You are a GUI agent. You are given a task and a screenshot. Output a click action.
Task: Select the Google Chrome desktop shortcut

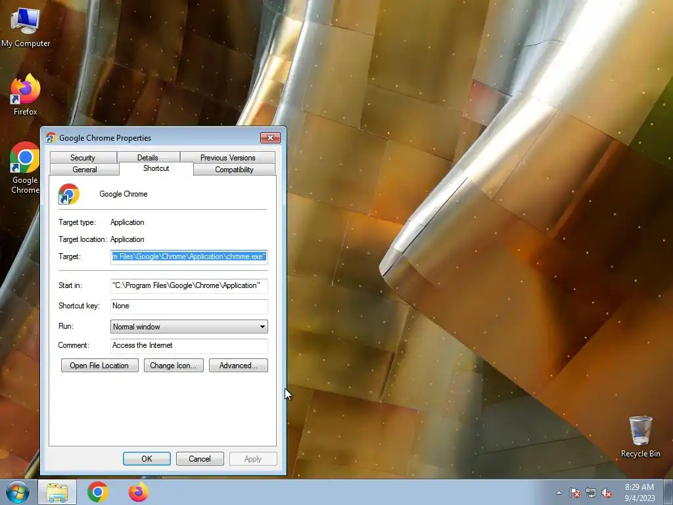[25, 168]
